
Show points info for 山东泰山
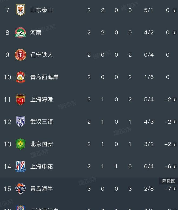174,10
